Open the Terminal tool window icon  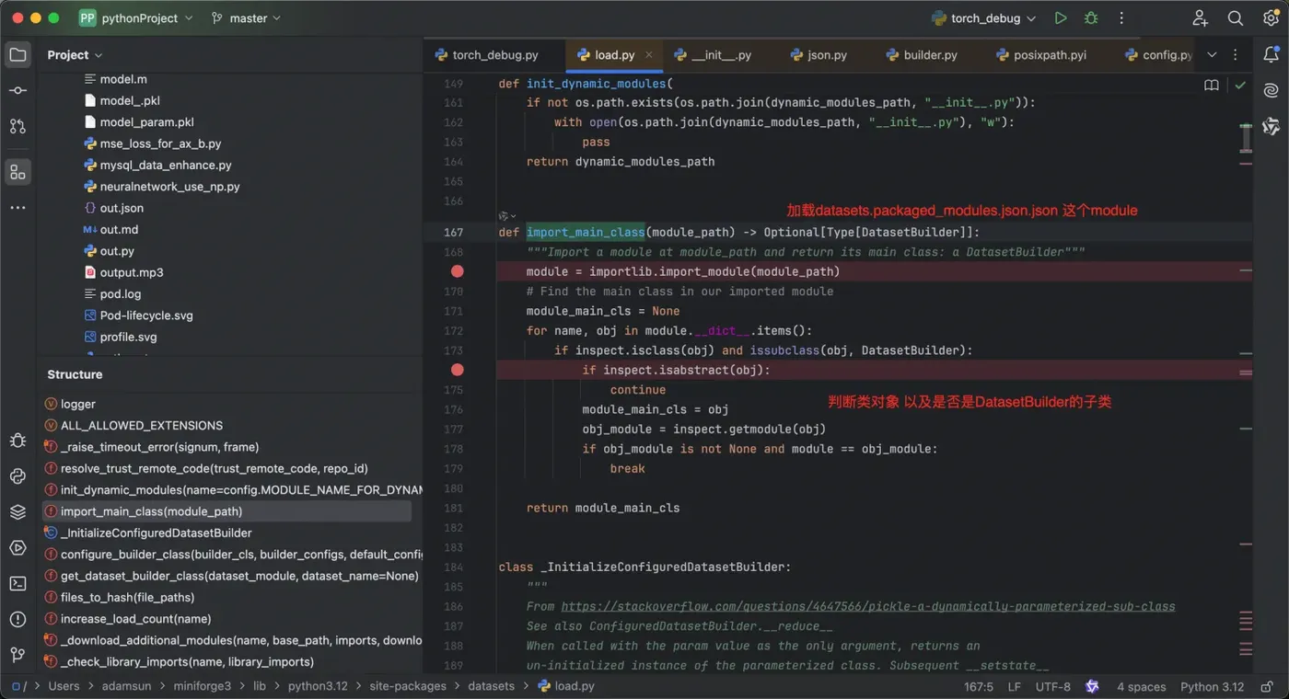click(x=17, y=583)
